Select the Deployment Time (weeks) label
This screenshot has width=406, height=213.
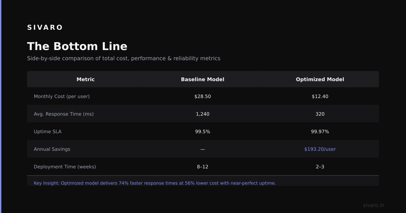65,167
